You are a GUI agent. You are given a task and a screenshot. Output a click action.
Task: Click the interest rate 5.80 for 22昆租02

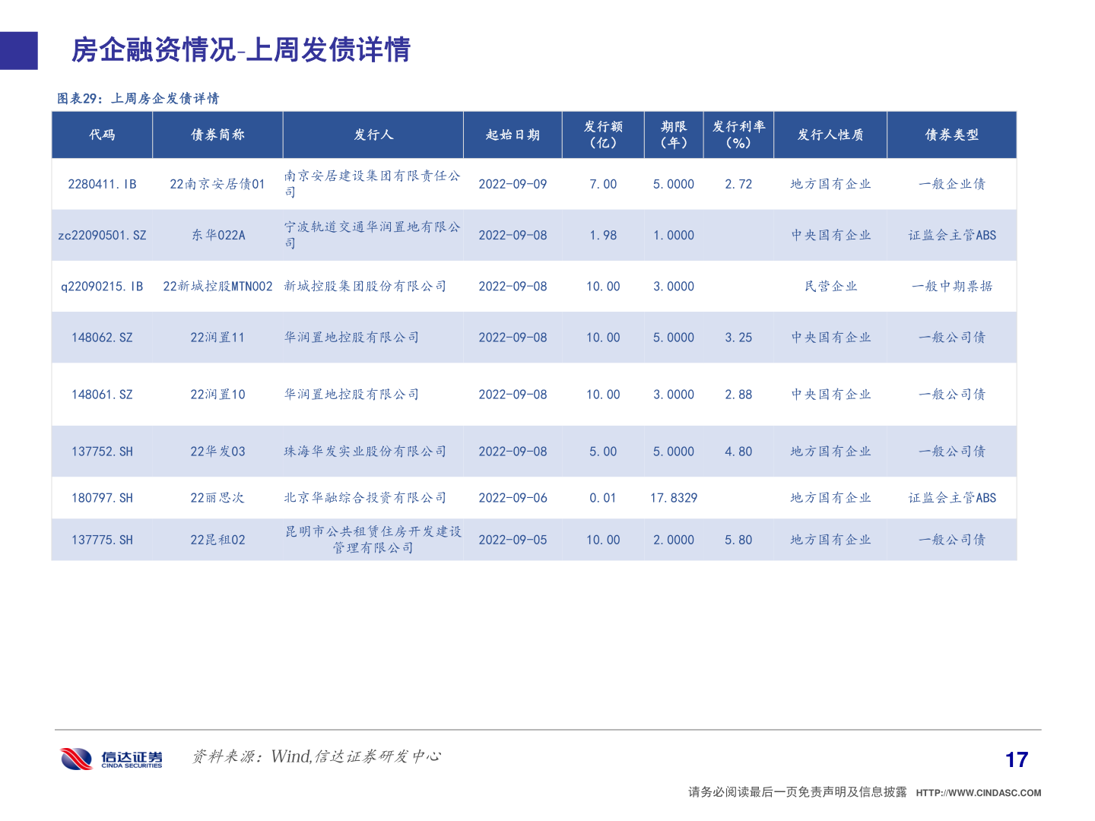coord(739,540)
